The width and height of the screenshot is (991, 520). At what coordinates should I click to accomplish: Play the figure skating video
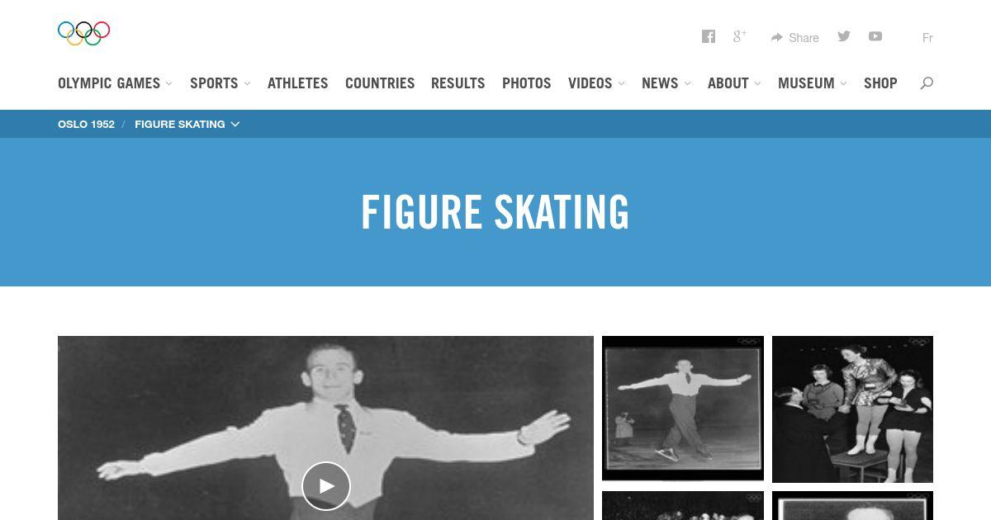click(326, 486)
